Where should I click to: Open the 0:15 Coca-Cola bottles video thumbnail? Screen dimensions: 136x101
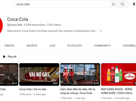click(80, 74)
